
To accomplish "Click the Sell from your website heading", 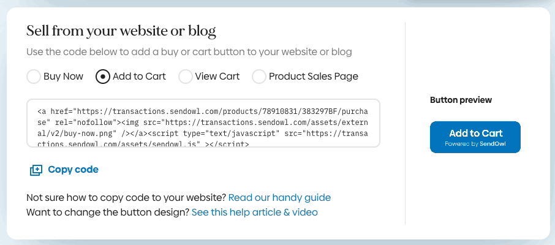I will pos(121,31).
